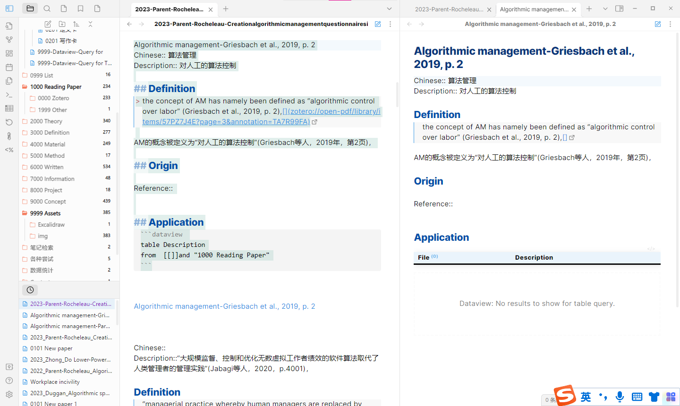The width and height of the screenshot is (680, 406).
Task: Open more options in left pane
Action: click(x=390, y=24)
